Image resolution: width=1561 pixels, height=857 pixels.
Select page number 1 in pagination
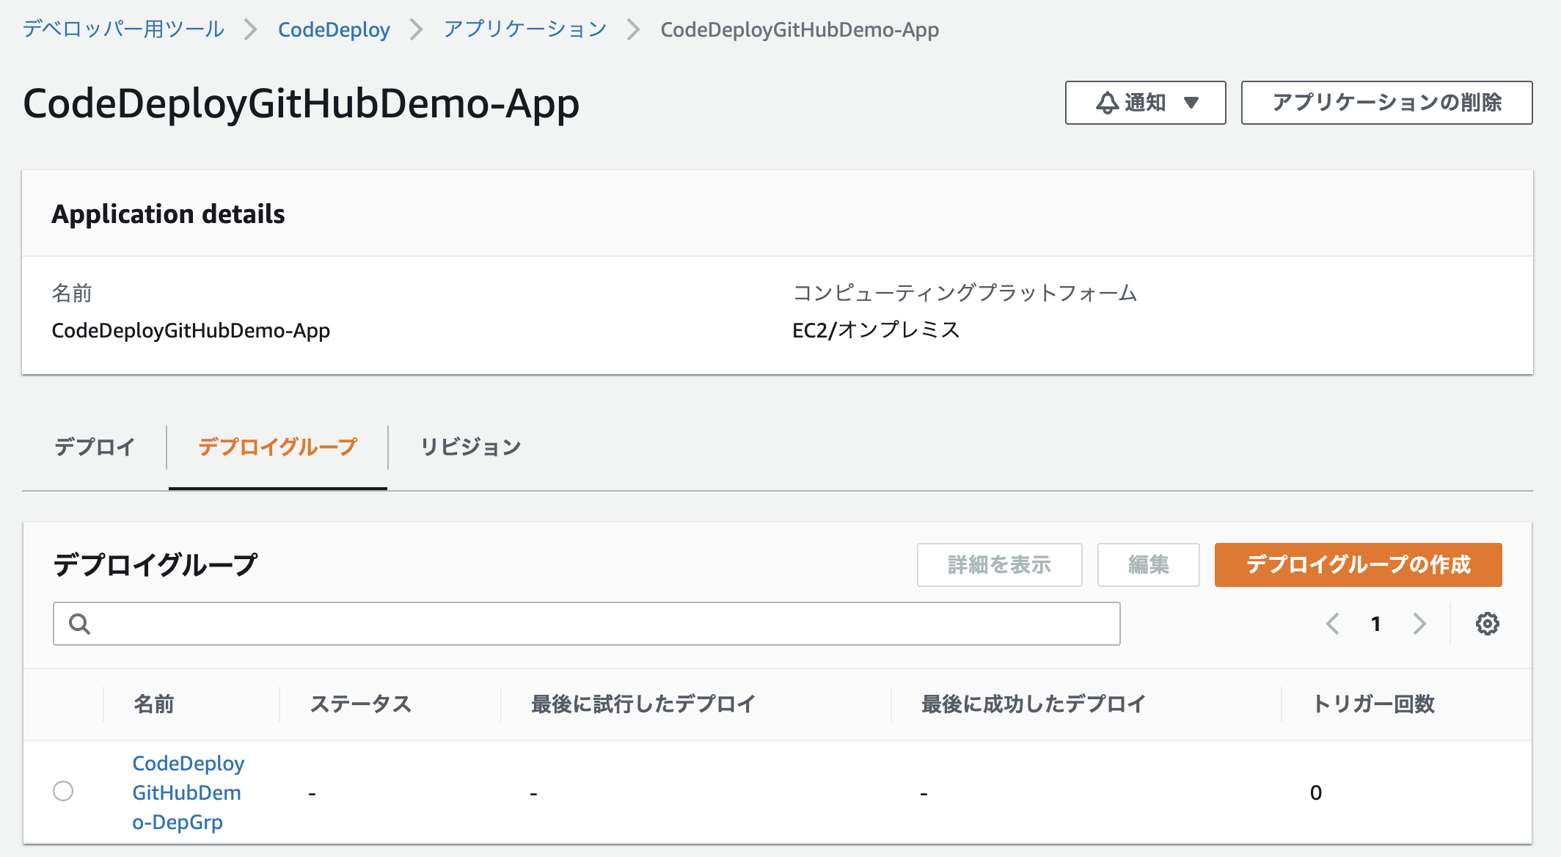(1376, 624)
